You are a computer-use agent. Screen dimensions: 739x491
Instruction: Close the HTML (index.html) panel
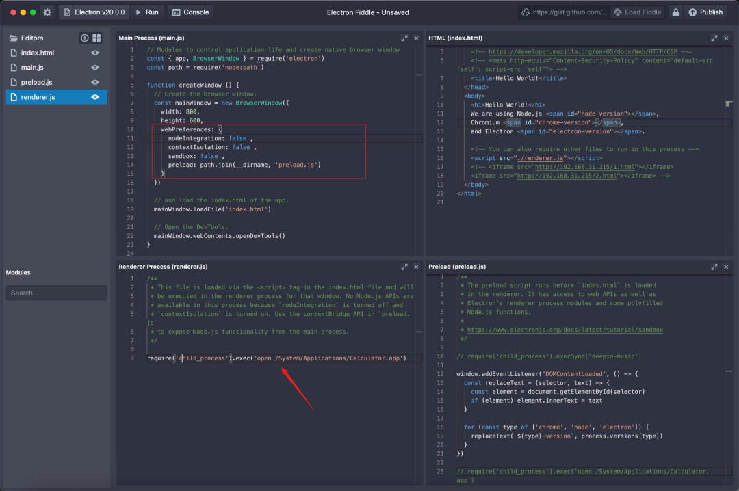pos(726,38)
